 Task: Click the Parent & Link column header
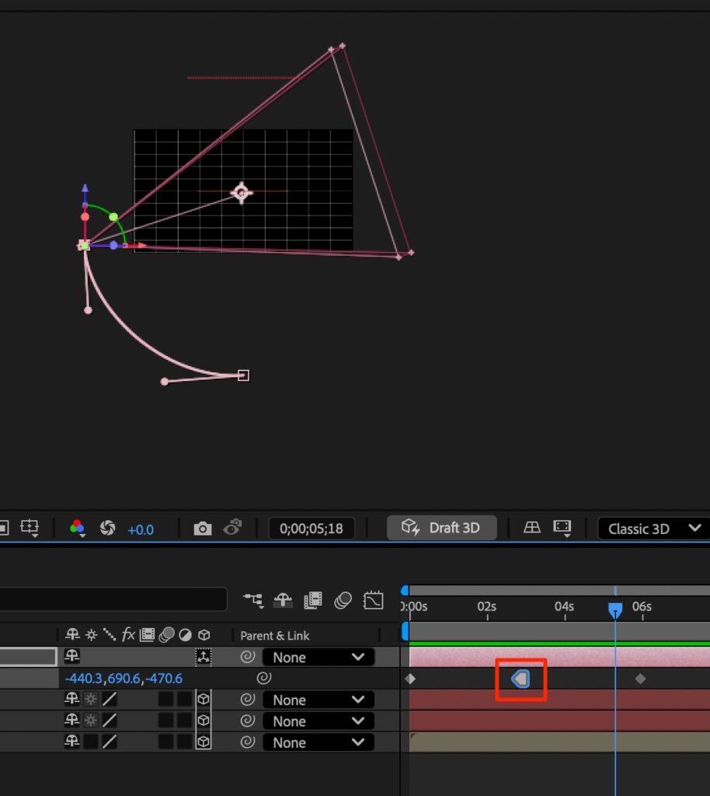[275, 635]
